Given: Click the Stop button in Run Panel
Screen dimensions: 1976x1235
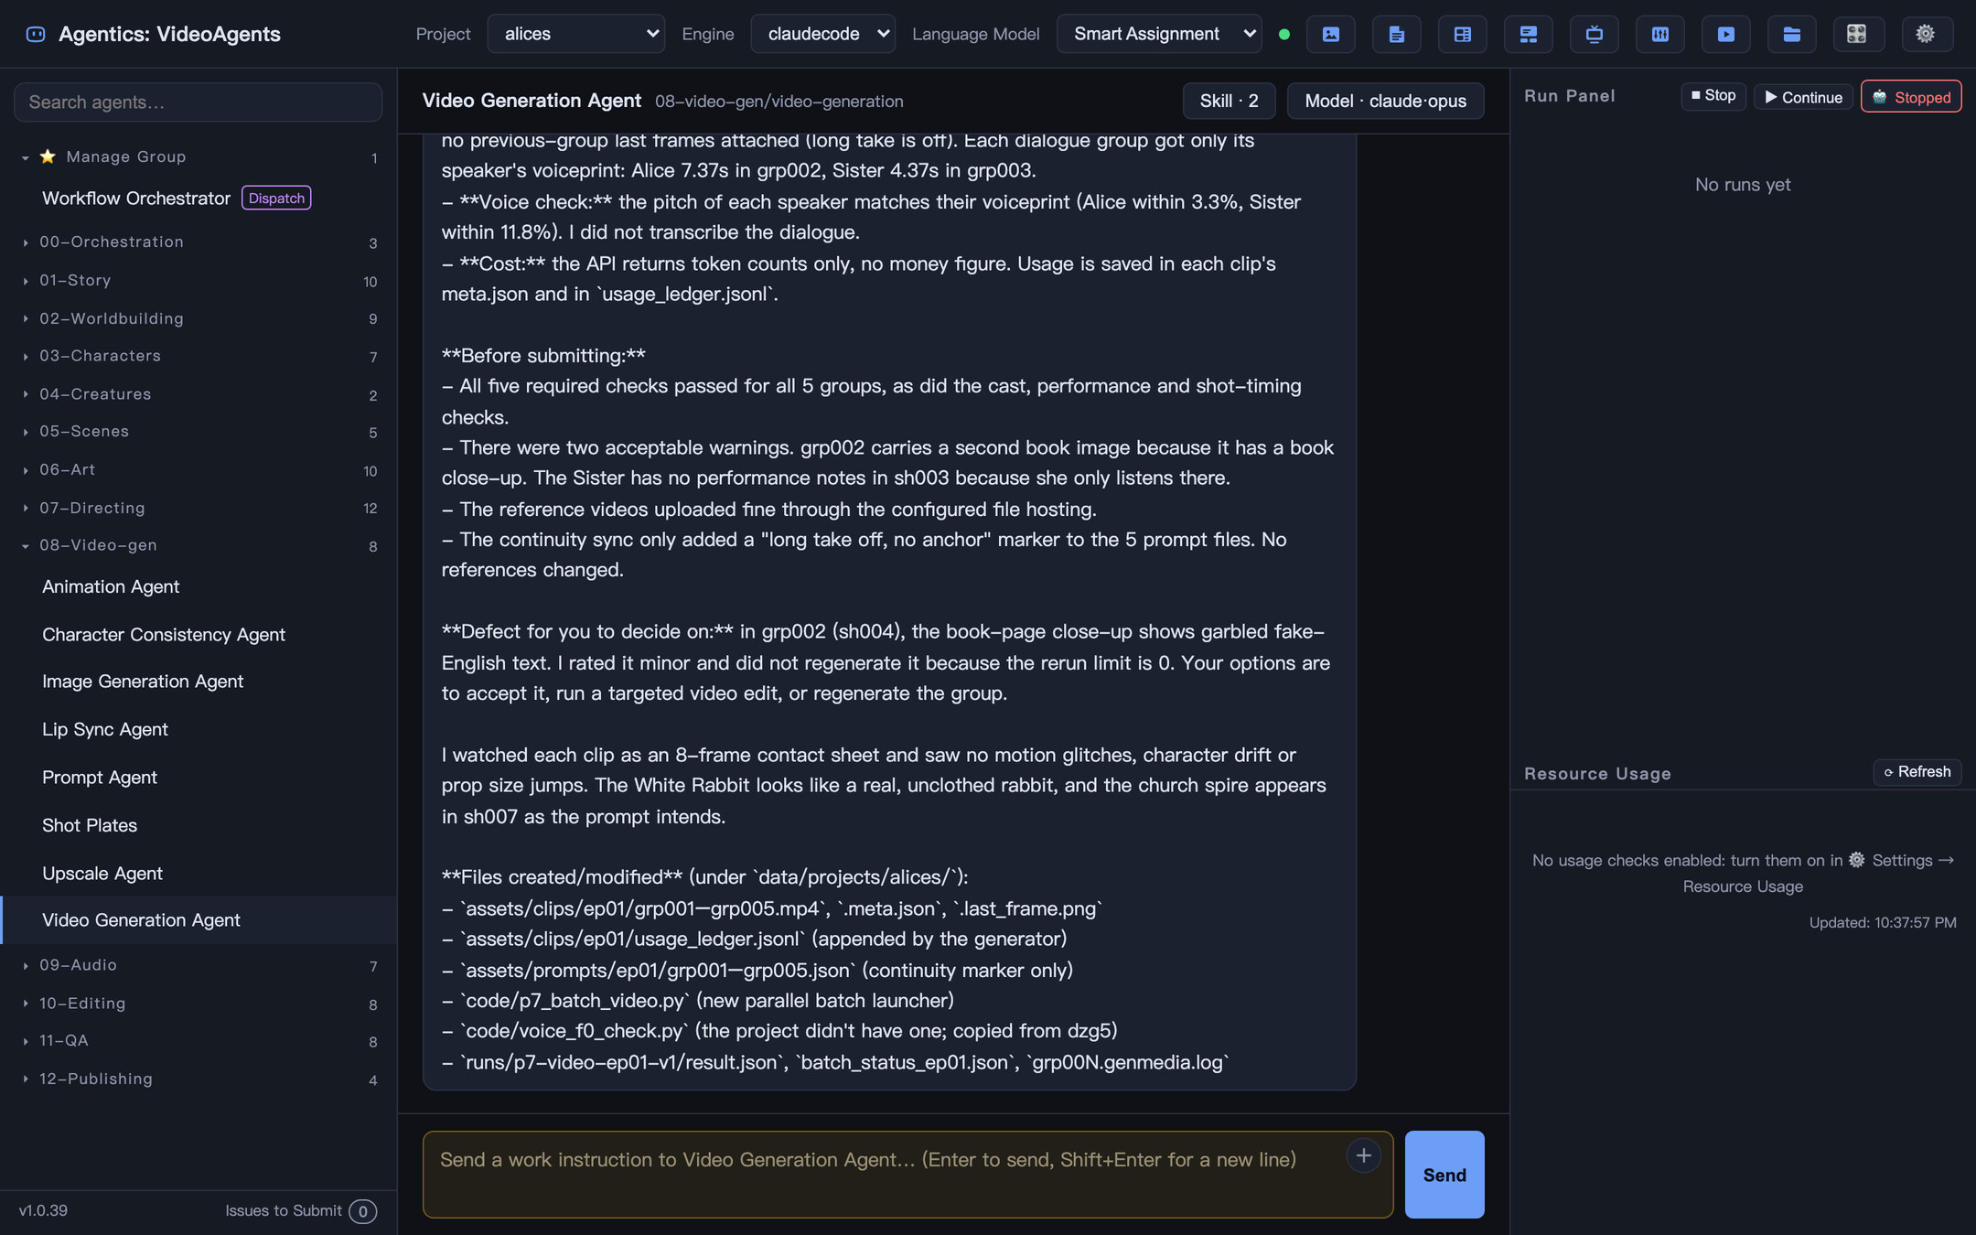Looking at the screenshot, I should pyautogui.click(x=1713, y=96).
